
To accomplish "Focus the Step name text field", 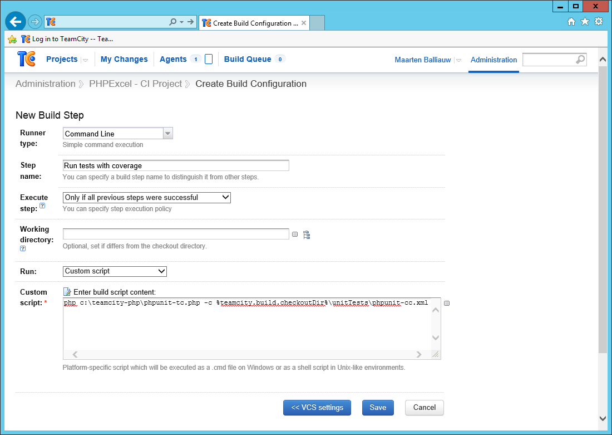I will pos(176,165).
